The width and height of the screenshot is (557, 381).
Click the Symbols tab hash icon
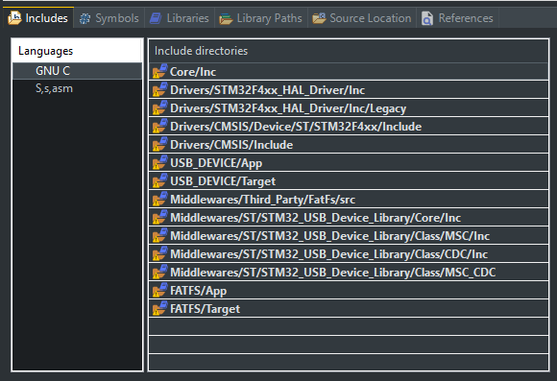[85, 18]
